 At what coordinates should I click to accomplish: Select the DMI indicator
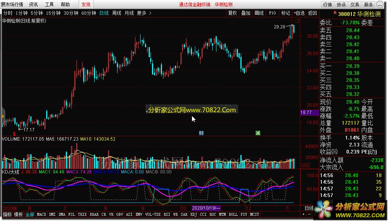click(x=52, y=214)
